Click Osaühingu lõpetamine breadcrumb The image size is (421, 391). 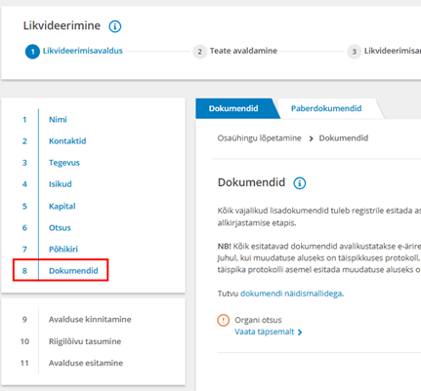point(259,138)
